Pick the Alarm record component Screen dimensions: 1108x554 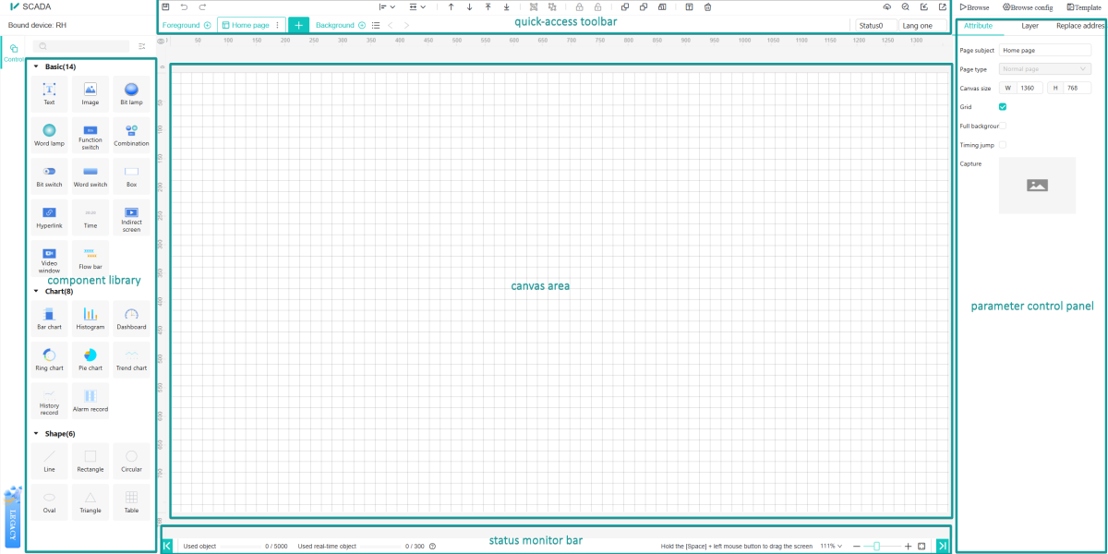point(90,401)
